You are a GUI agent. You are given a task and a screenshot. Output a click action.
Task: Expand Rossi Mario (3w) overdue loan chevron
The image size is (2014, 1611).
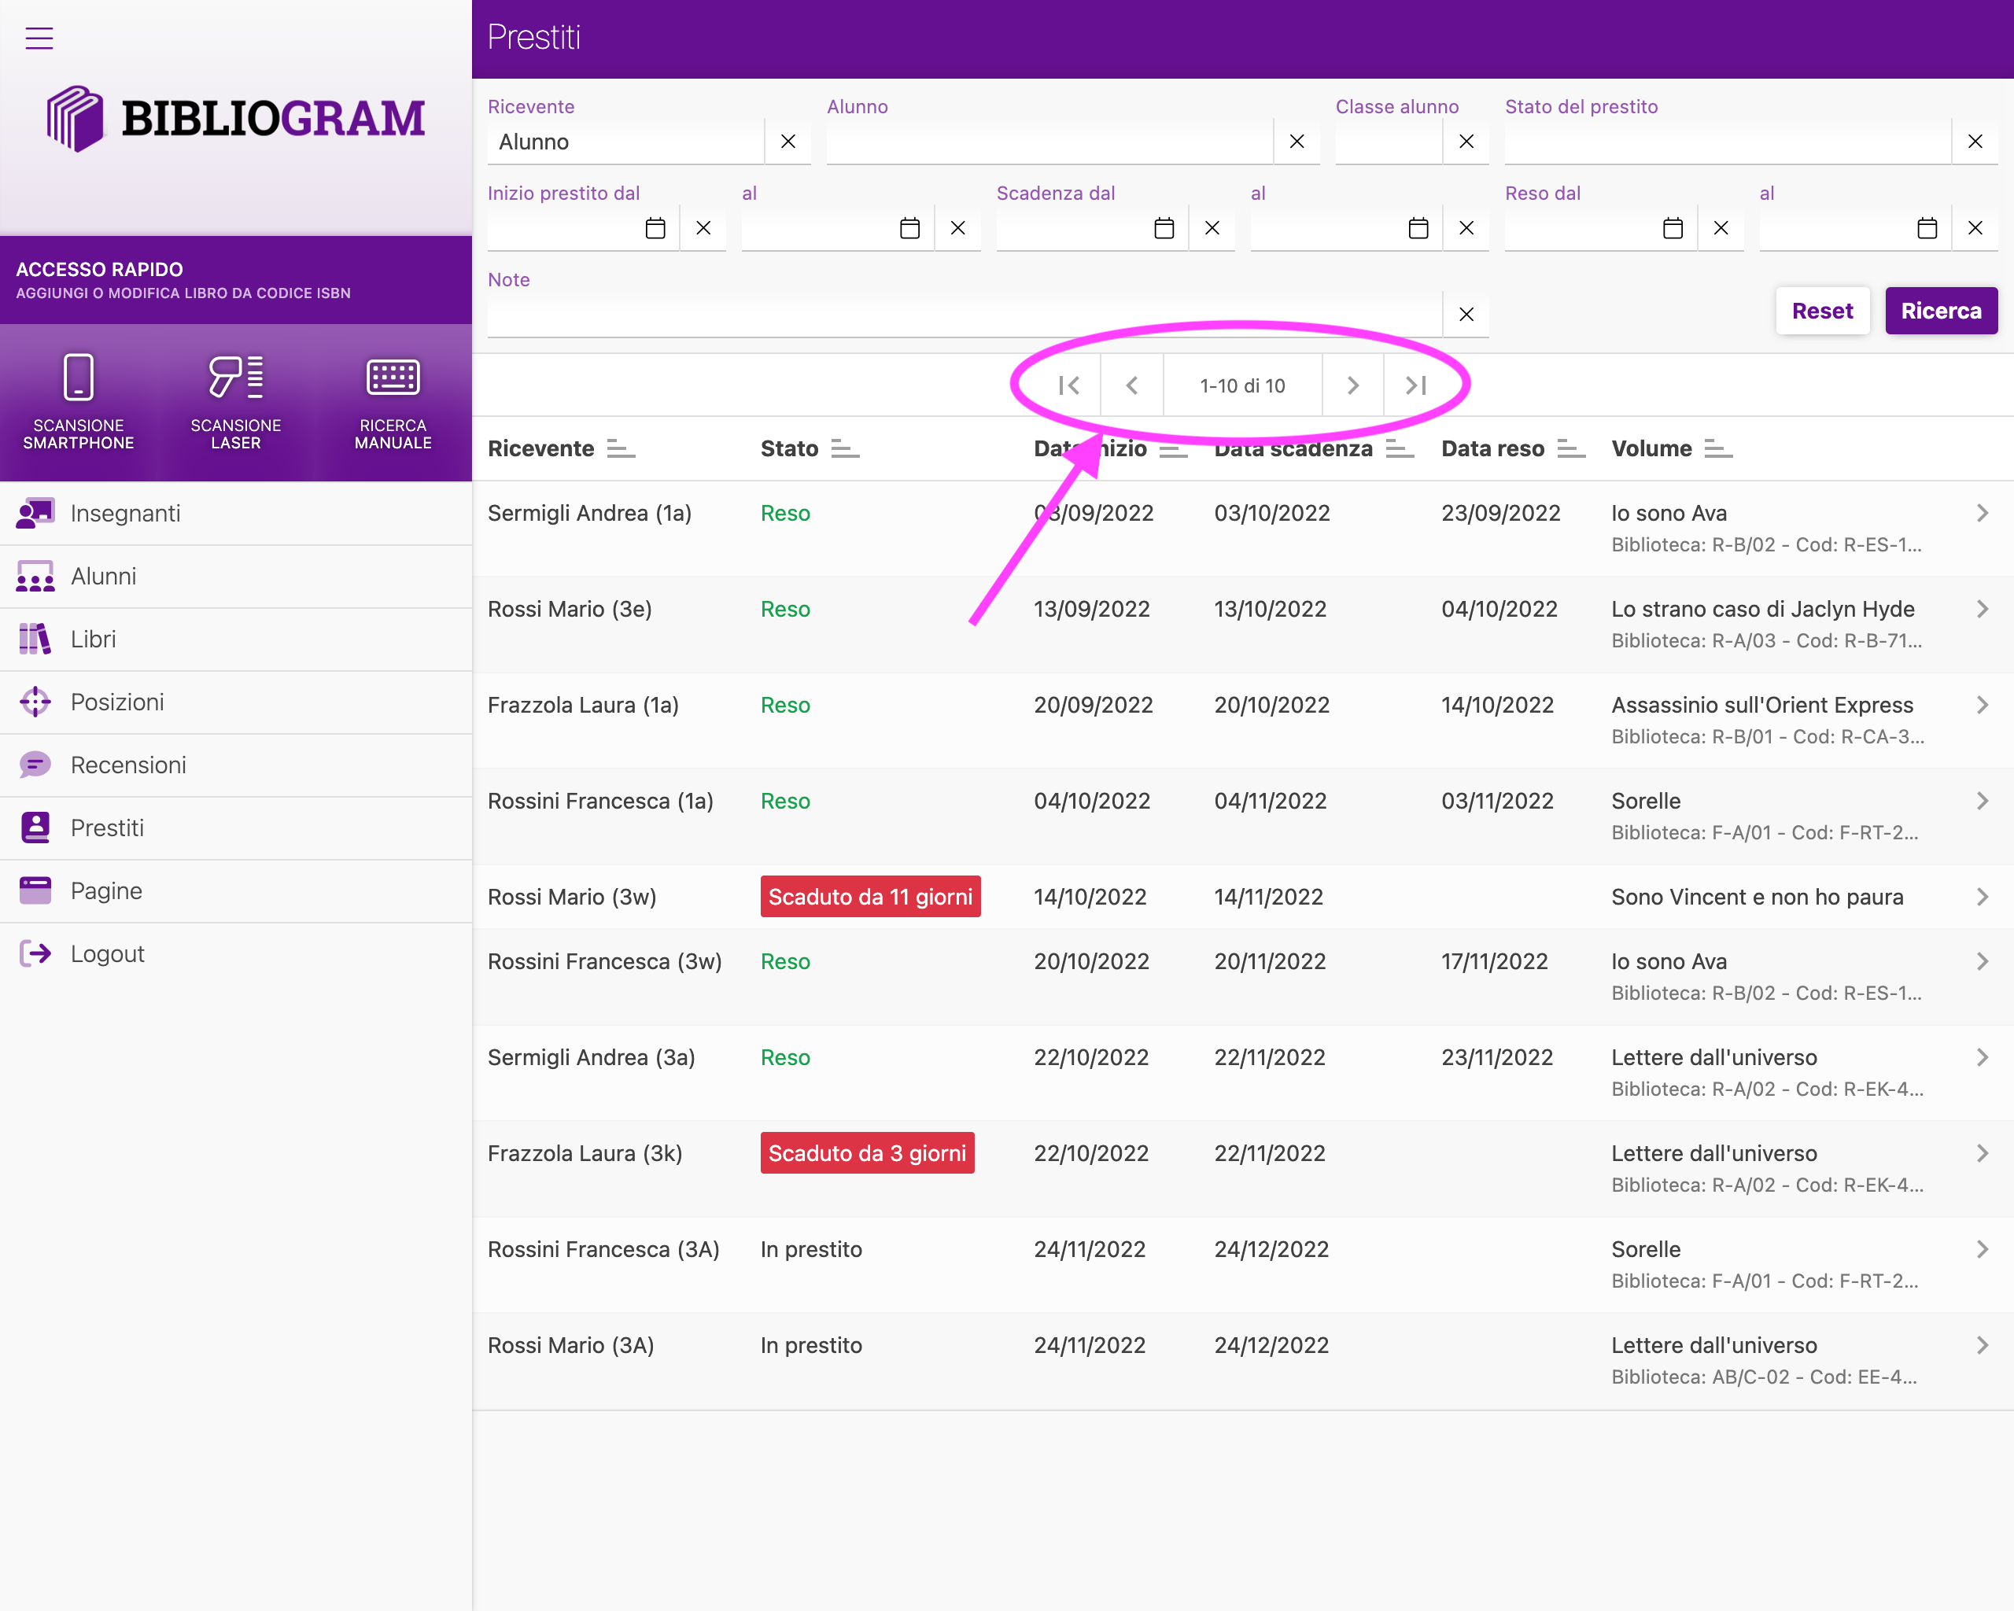[x=1981, y=898]
